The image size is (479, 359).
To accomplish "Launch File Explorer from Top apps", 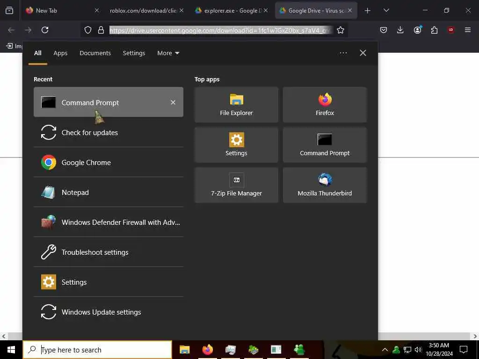I will pos(236,105).
